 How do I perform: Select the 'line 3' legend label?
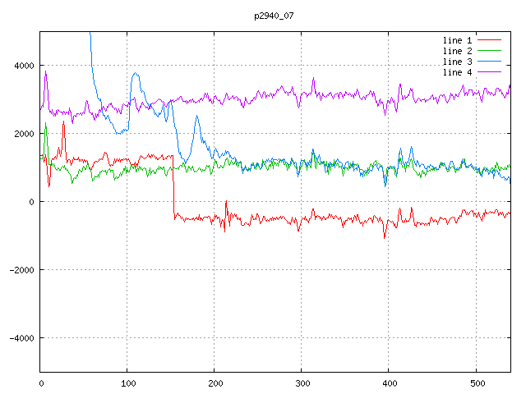[459, 62]
